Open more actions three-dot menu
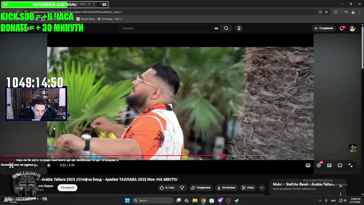 (262, 188)
